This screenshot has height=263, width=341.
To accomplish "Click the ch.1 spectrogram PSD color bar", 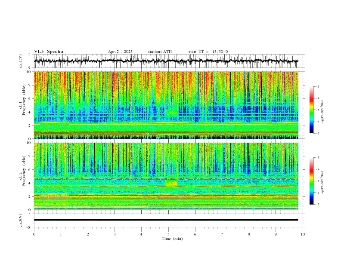I will tap(312, 110).
